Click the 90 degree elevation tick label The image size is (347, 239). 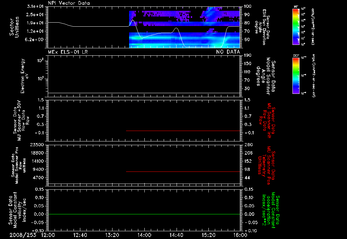247,15
